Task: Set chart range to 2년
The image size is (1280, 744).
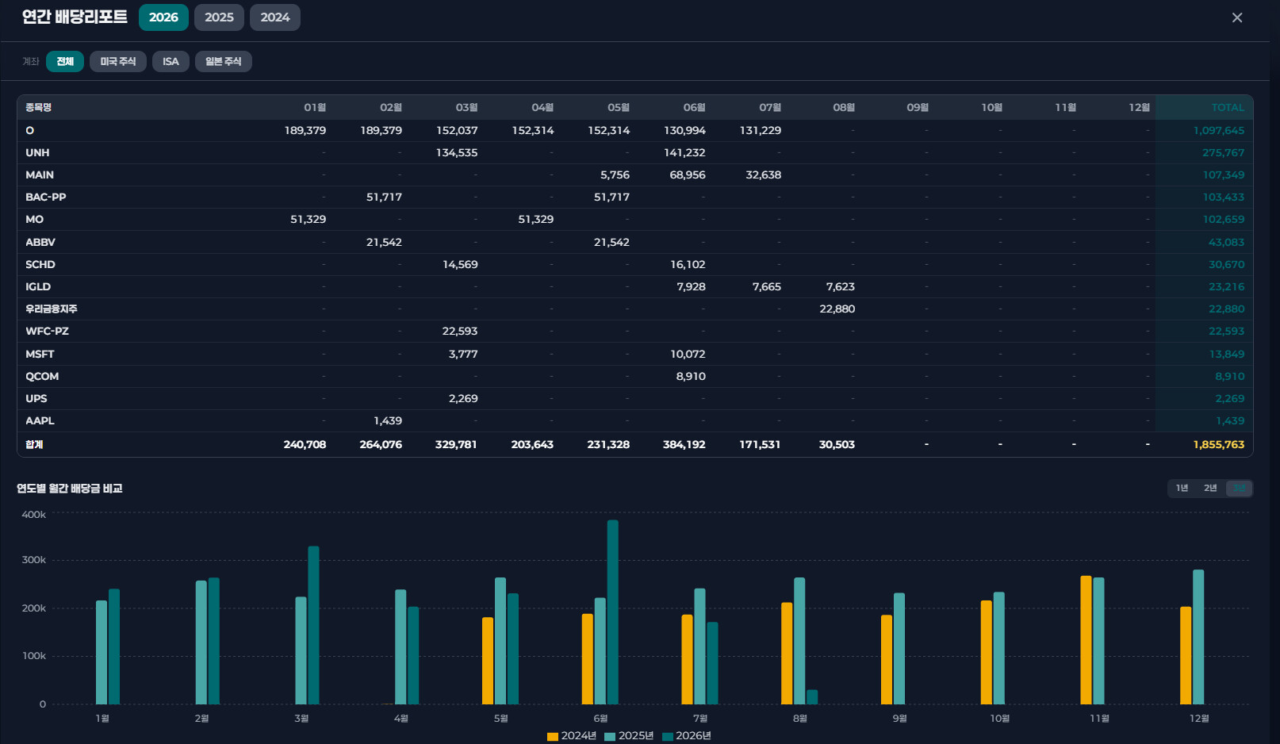Action: click(x=1210, y=488)
